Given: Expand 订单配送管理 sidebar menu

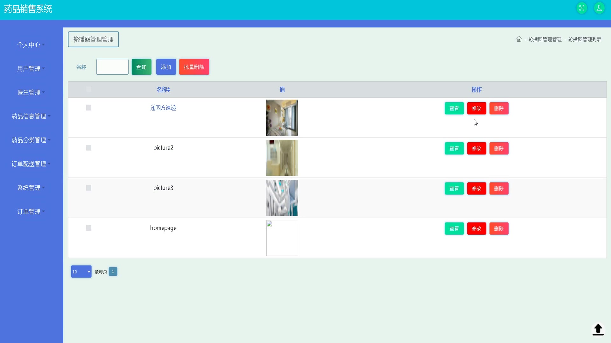Looking at the screenshot, I should coord(31,164).
